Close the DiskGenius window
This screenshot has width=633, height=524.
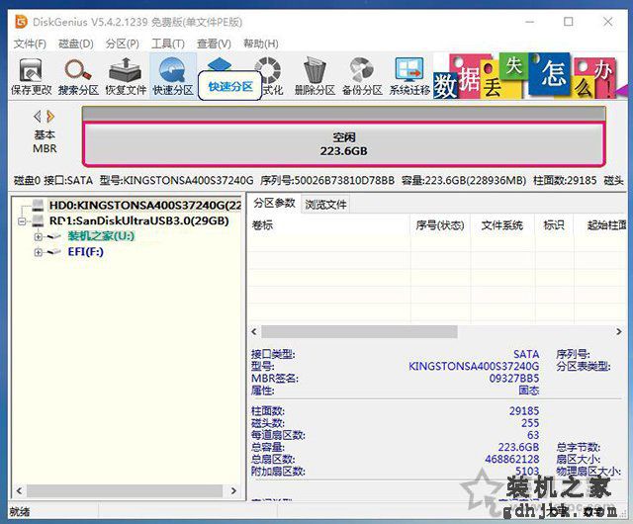608,22
